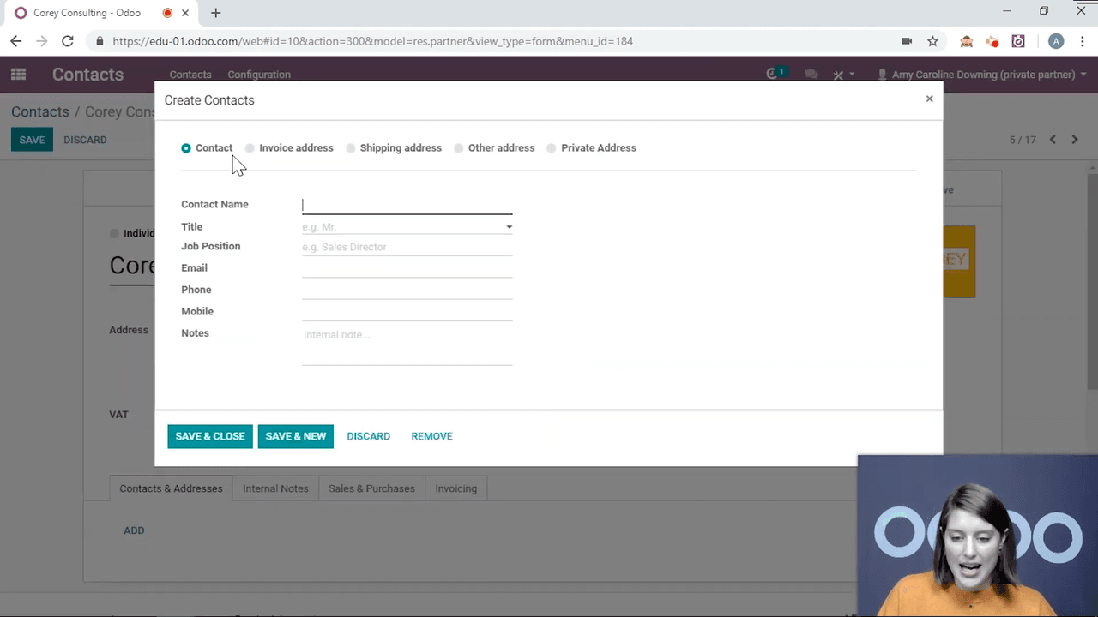Open the Title dropdown
The height and width of the screenshot is (617, 1098).
(x=509, y=226)
